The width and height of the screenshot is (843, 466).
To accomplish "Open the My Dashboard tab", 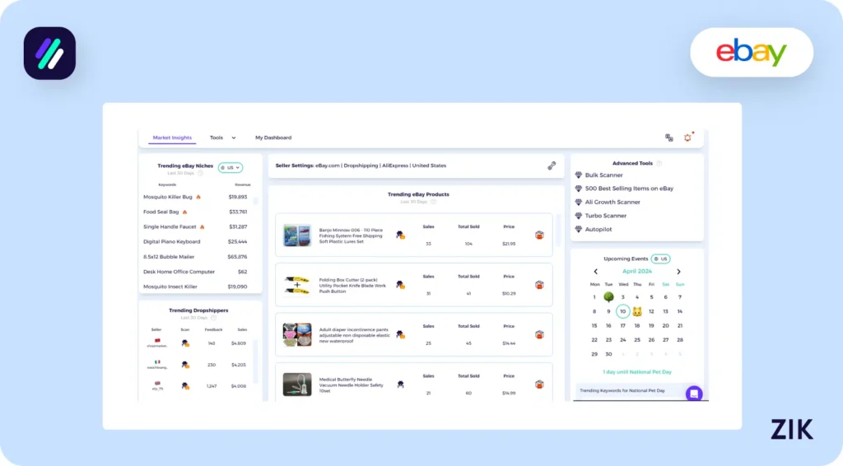I will coord(273,137).
